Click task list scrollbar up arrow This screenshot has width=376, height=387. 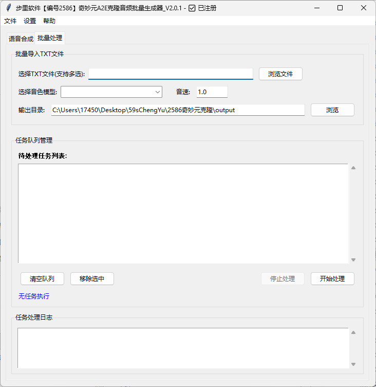(x=353, y=168)
